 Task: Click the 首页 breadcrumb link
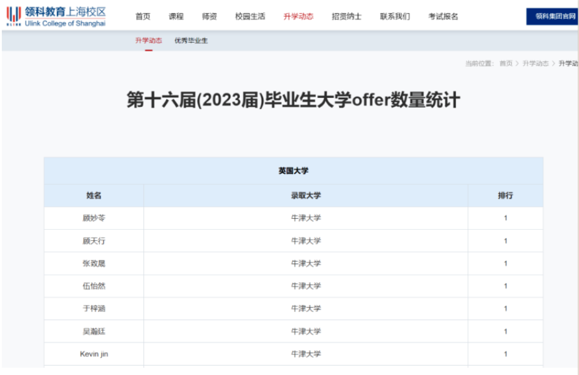click(505, 64)
